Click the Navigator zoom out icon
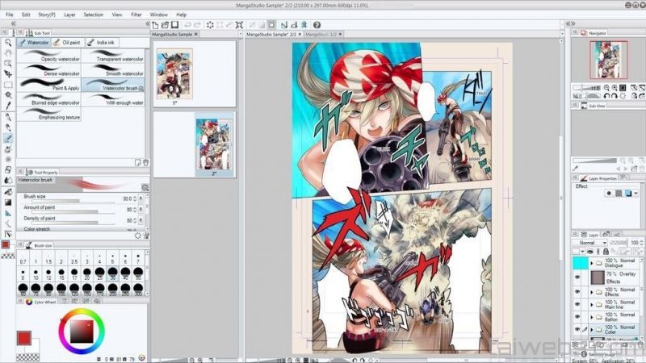Image resolution: width=646 pixels, height=363 pixels. 606,88
